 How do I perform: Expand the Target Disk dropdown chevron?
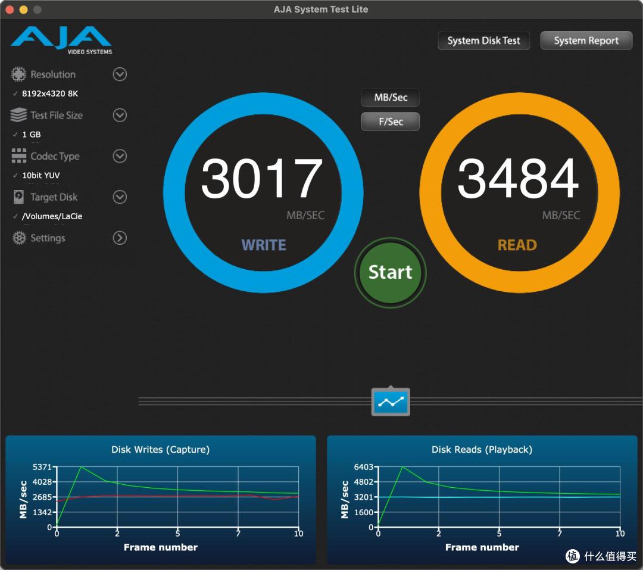[x=120, y=197]
